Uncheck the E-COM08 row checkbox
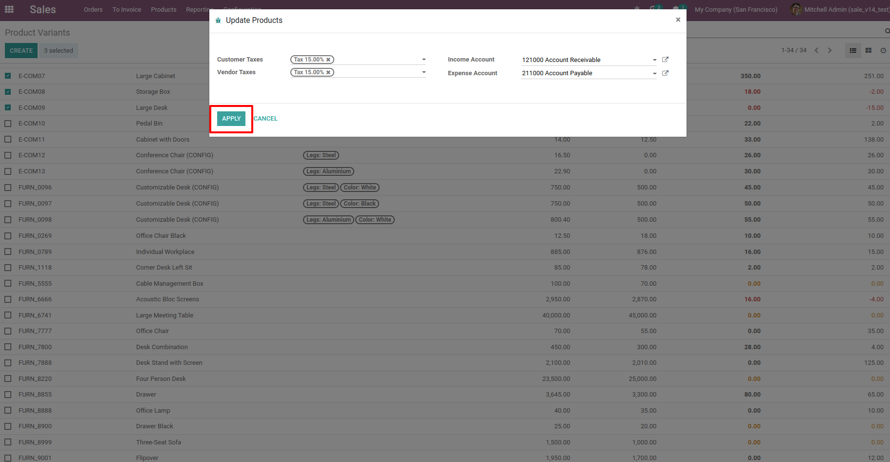890x462 pixels. click(8, 91)
